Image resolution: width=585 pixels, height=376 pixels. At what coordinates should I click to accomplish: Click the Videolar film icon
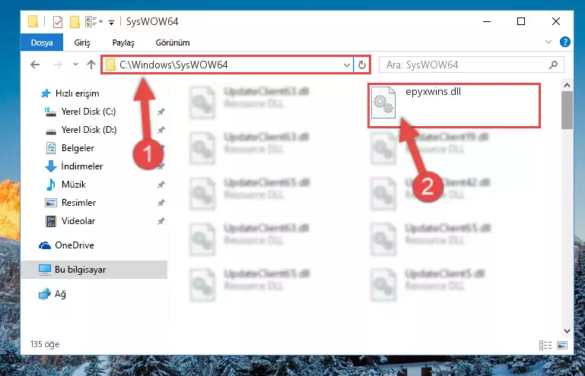51,221
